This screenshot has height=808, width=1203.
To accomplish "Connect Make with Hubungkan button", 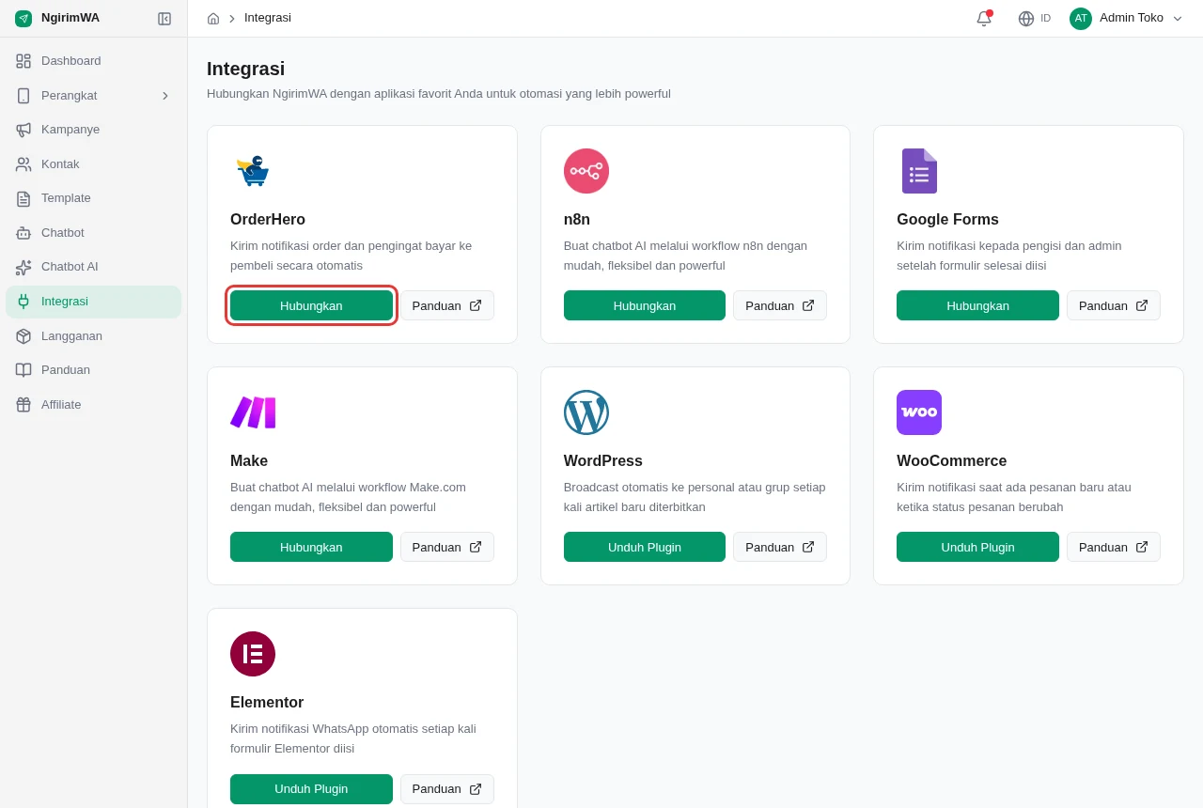I will (311, 547).
